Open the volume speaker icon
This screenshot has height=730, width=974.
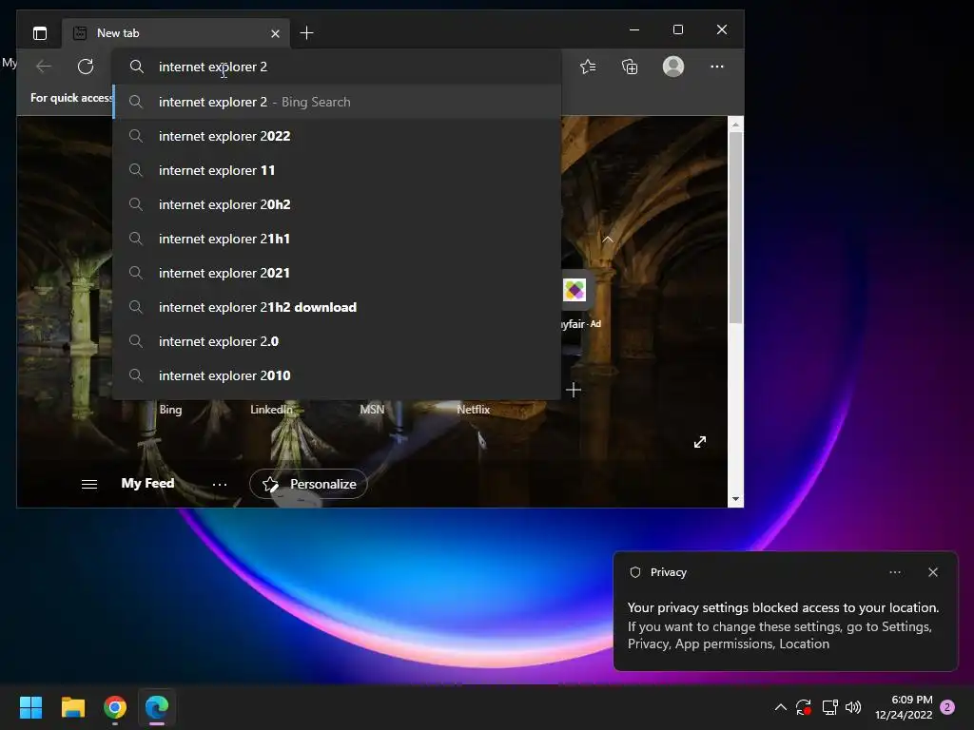click(853, 707)
